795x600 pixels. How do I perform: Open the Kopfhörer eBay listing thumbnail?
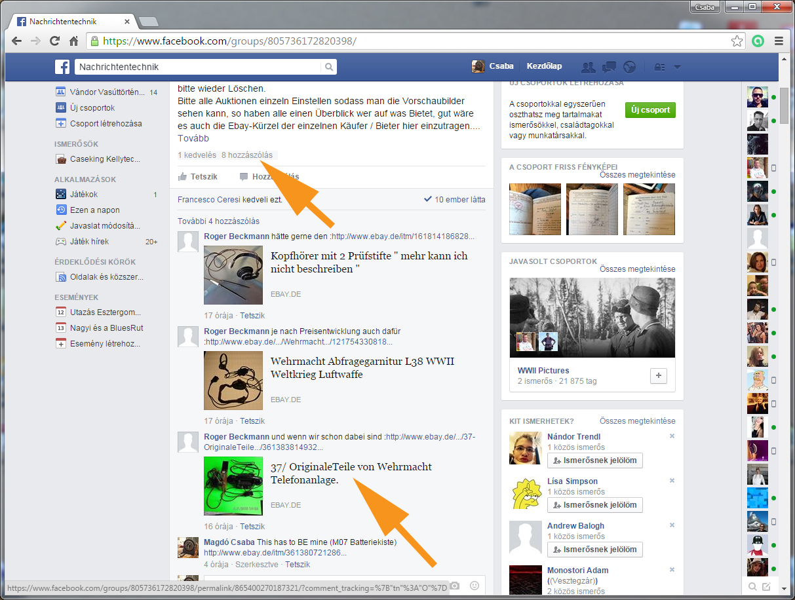click(x=233, y=275)
